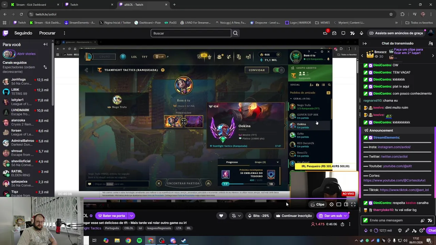This screenshot has height=245, width=436.
Task: Click the heart follow button
Action: point(221,216)
